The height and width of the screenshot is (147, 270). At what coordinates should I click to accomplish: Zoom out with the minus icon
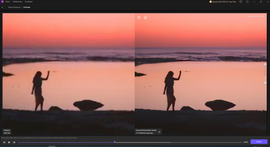pyautogui.click(x=265, y=83)
